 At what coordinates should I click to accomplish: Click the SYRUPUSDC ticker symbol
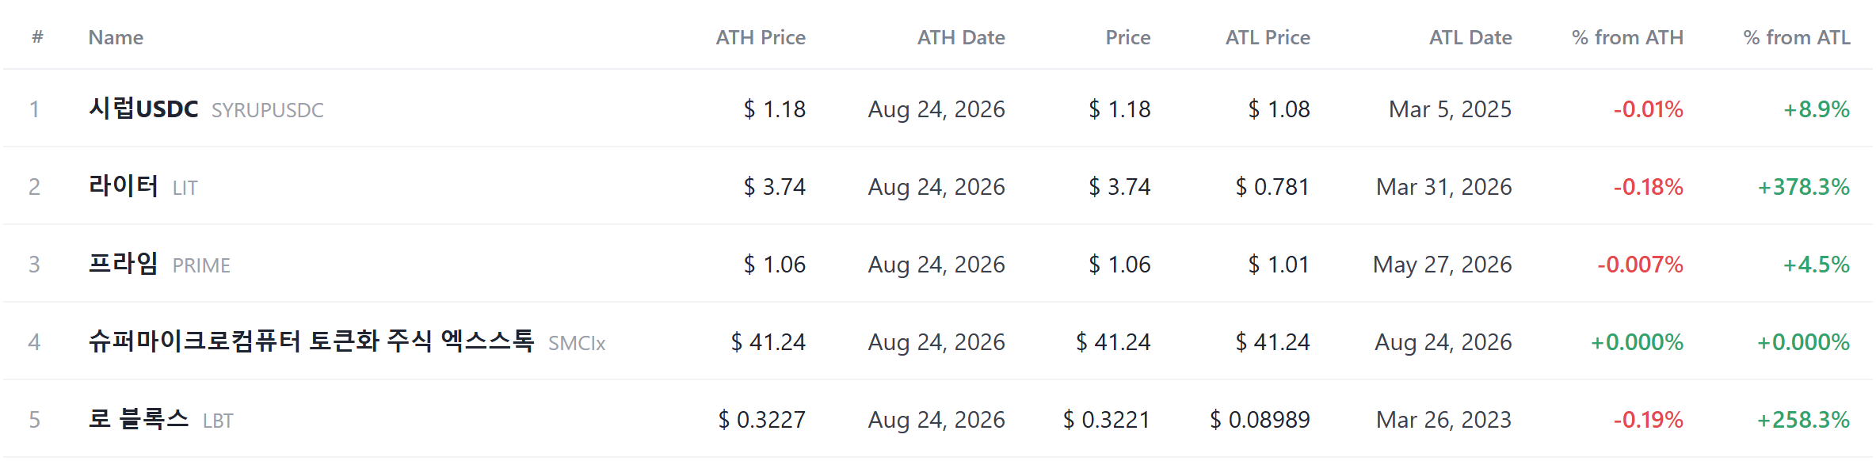click(x=268, y=110)
